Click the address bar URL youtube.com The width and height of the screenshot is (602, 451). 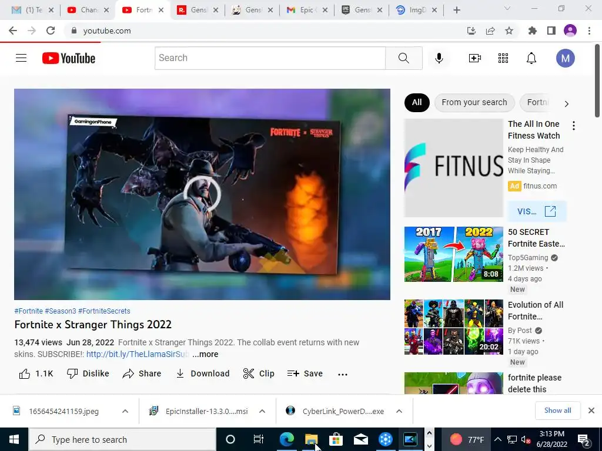[107, 31]
